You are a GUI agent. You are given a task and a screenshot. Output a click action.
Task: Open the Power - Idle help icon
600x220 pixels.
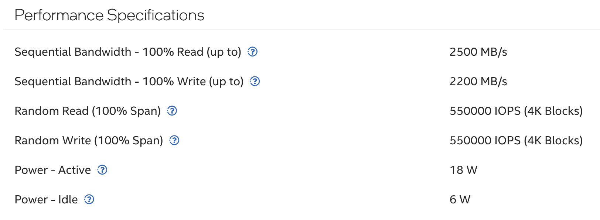click(89, 199)
